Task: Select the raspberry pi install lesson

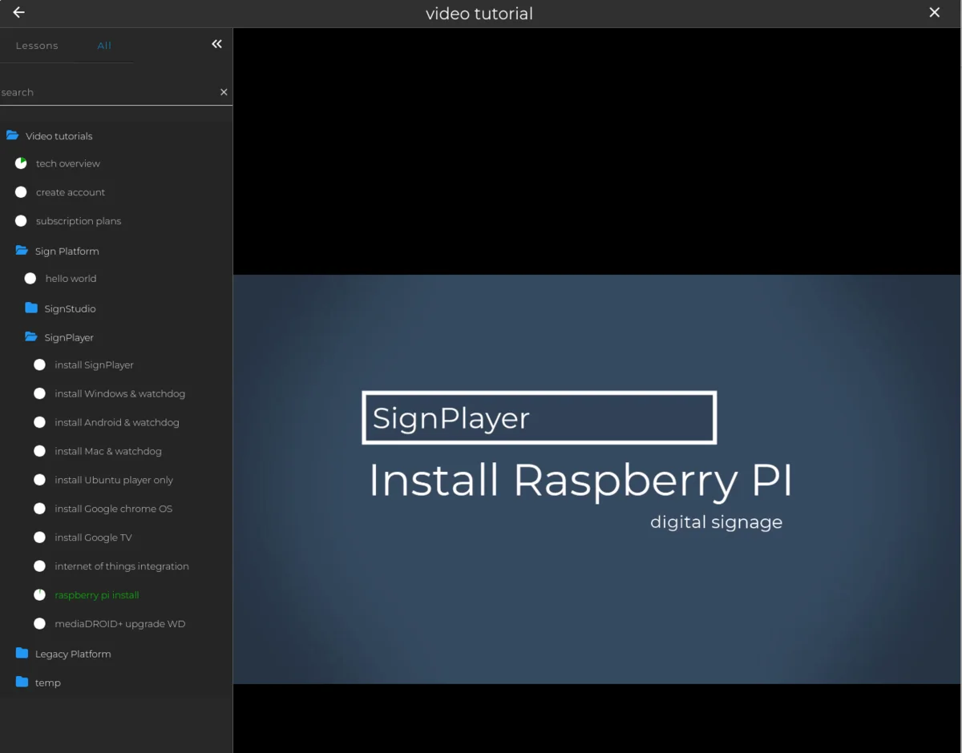Action: click(97, 595)
